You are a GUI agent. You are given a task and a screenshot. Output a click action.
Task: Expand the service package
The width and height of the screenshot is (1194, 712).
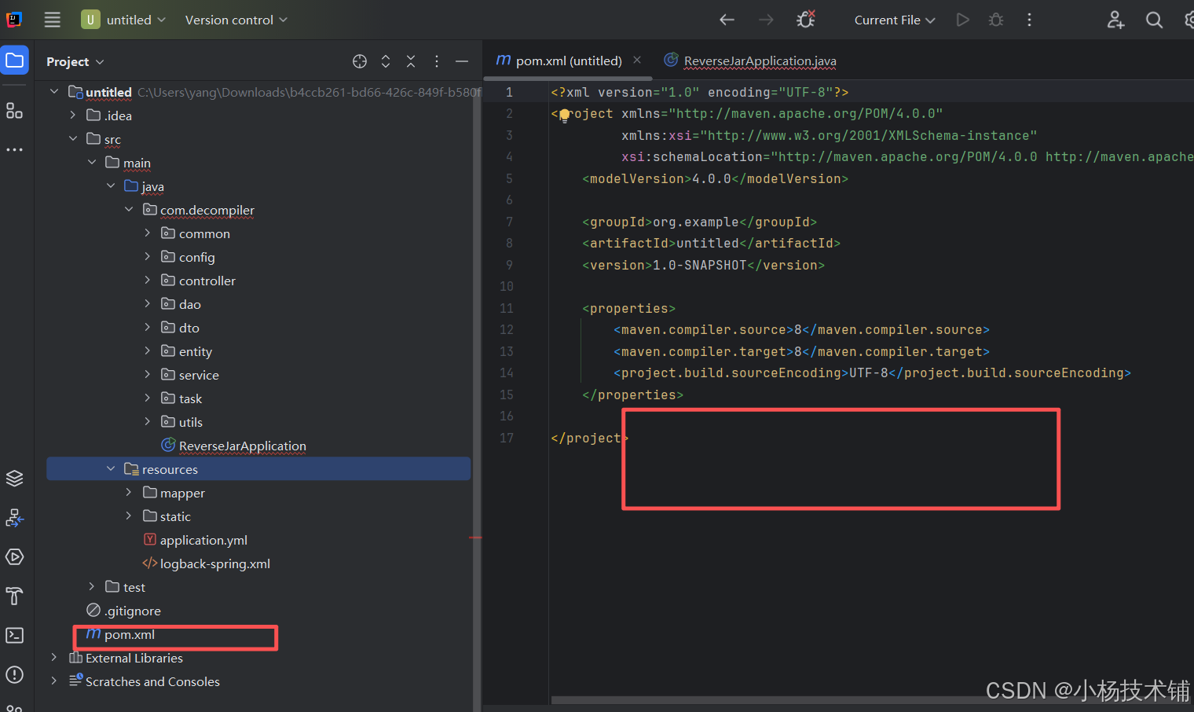coord(147,375)
